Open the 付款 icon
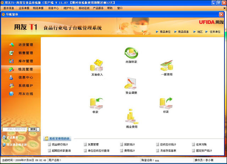 [x=166, y=103]
